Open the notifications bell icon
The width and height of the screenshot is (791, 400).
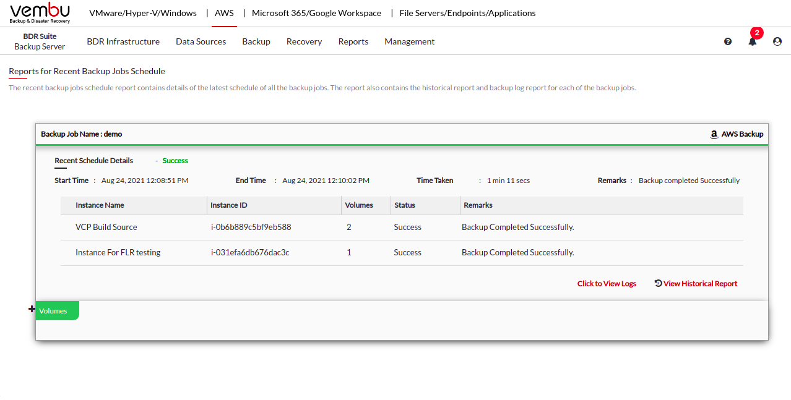[x=753, y=41]
